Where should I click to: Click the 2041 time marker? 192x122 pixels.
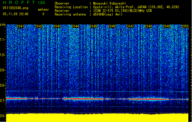[20, 26]
